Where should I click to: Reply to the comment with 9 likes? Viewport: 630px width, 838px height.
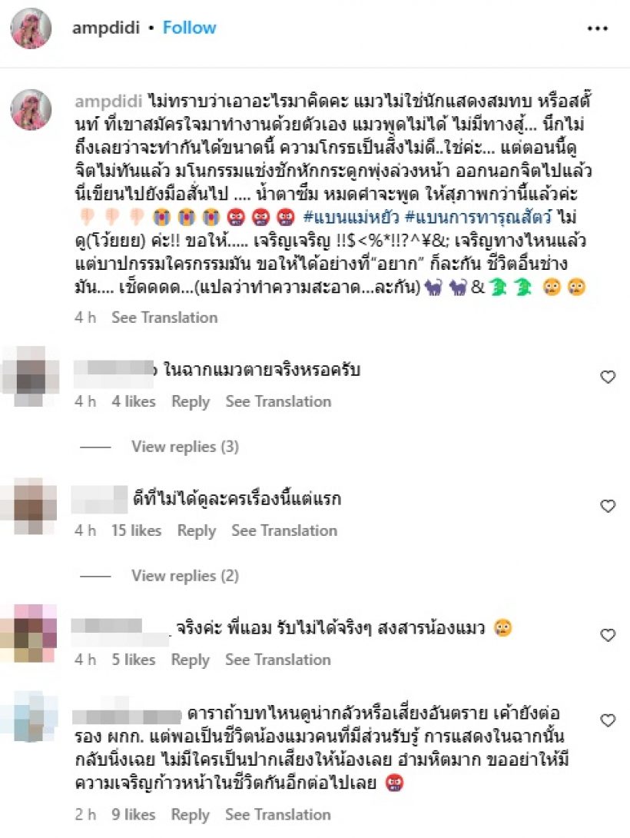pyautogui.click(x=190, y=814)
